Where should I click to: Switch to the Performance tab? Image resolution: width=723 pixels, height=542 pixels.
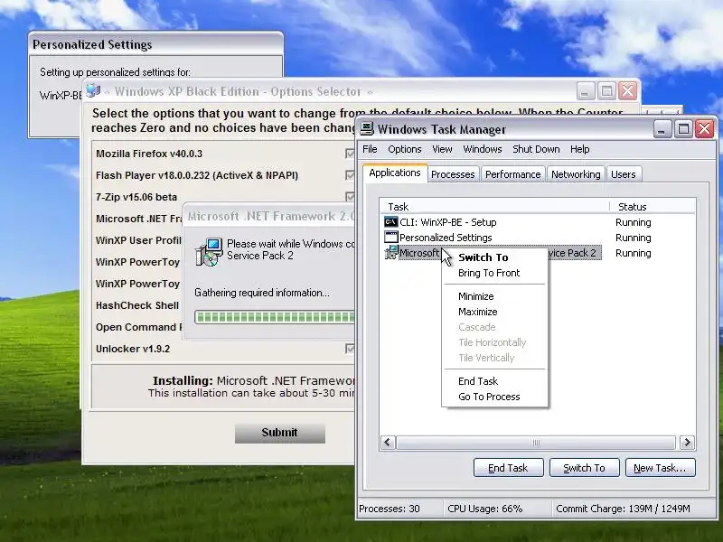coord(512,174)
